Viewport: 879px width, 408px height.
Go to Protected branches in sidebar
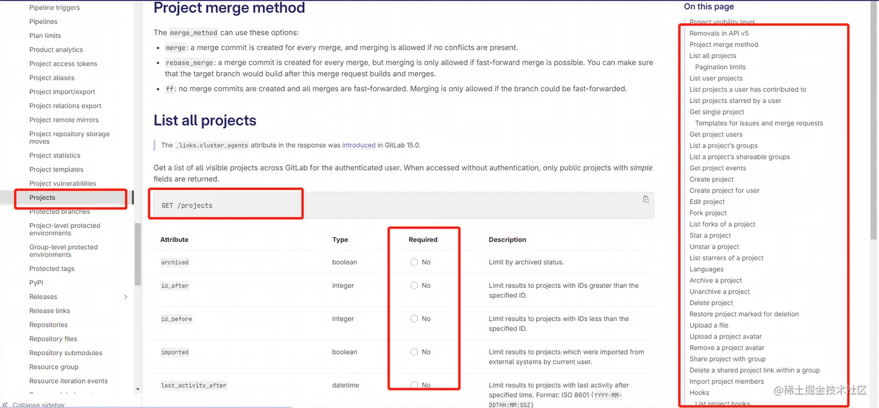click(x=59, y=212)
